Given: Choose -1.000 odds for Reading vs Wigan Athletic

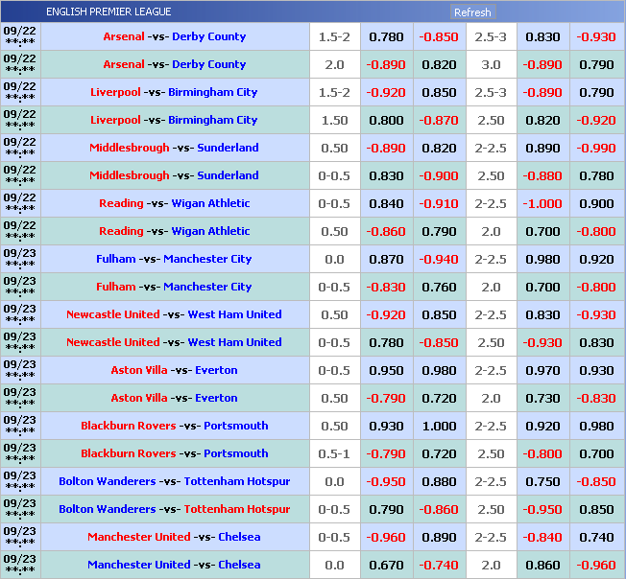Looking at the screenshot, I should (542, 203).
